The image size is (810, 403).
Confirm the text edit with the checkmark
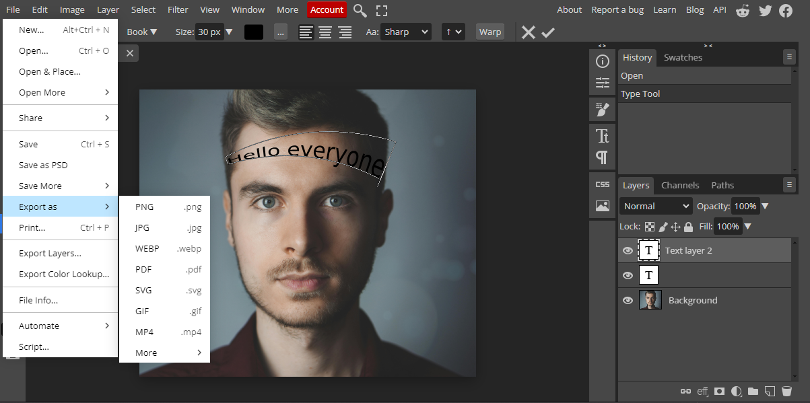(x=548, y=32)
